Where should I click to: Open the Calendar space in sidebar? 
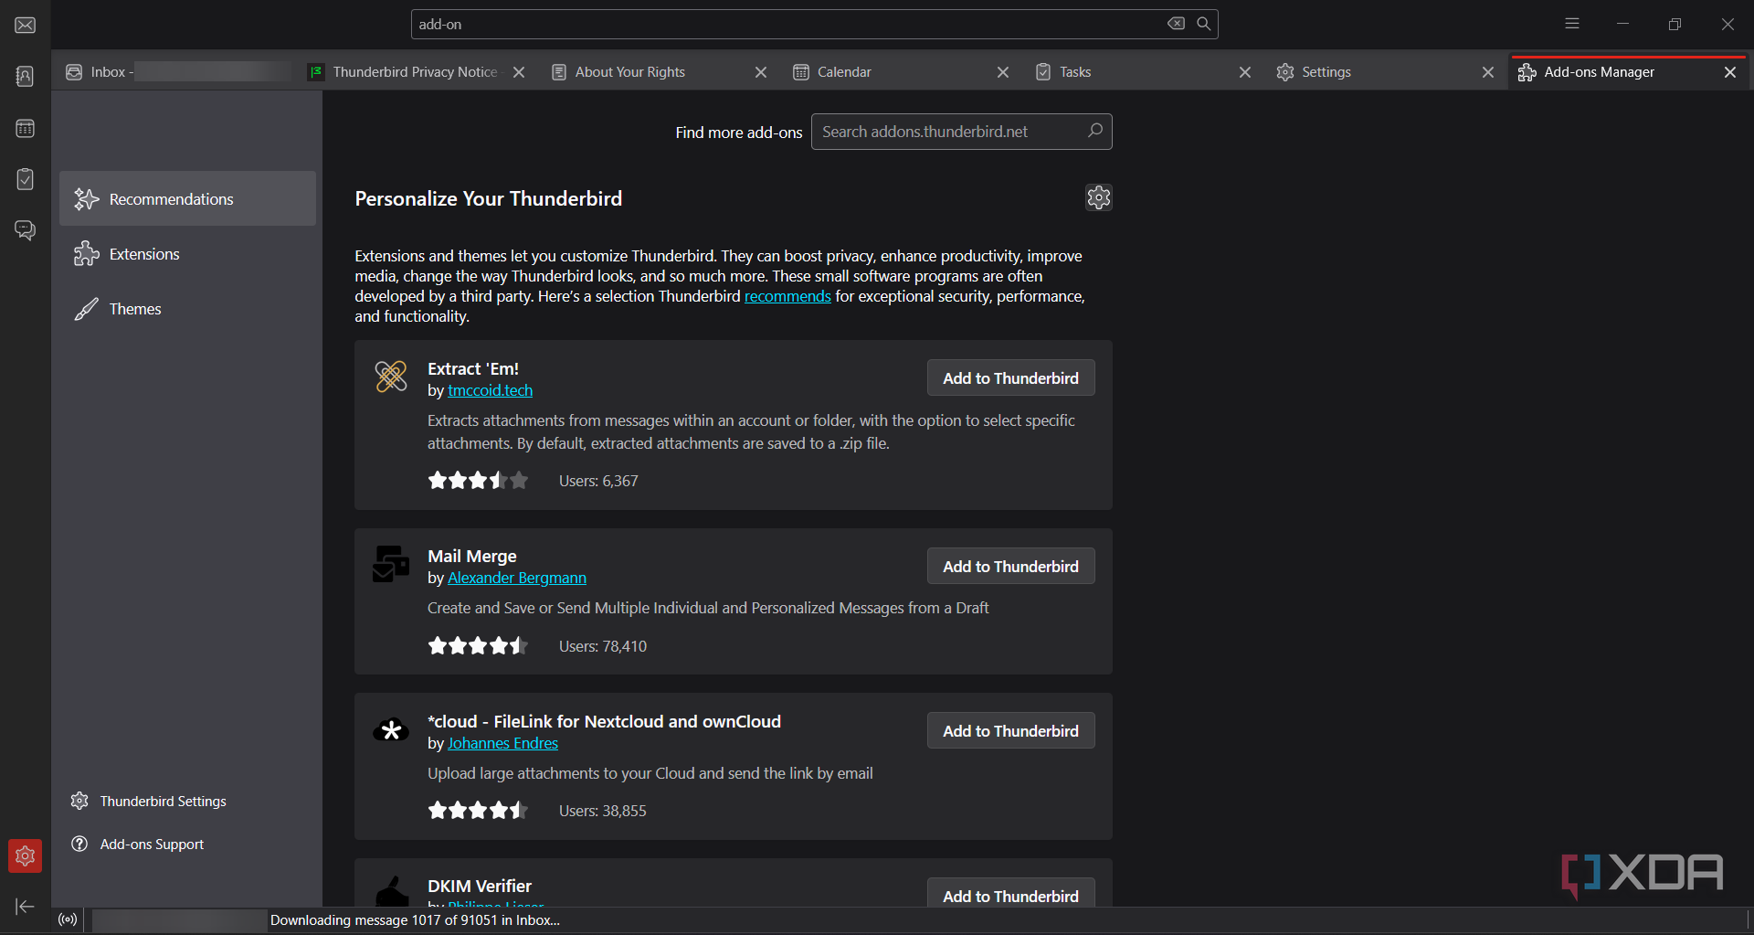(x=26, y=129)
